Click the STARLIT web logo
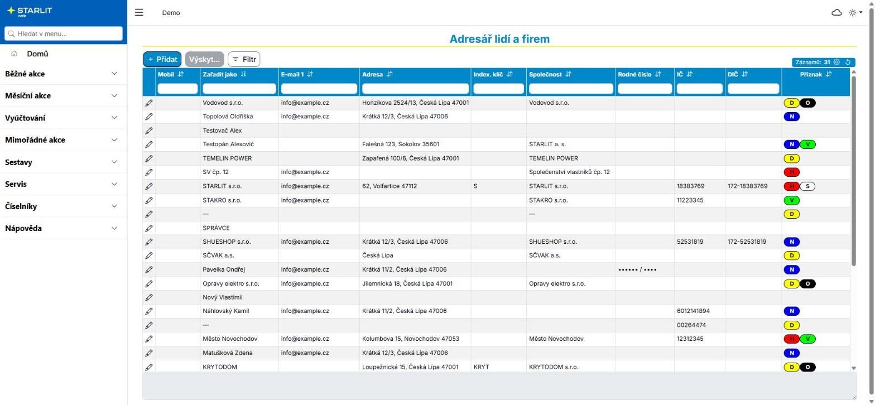 [x=29, y=11]
